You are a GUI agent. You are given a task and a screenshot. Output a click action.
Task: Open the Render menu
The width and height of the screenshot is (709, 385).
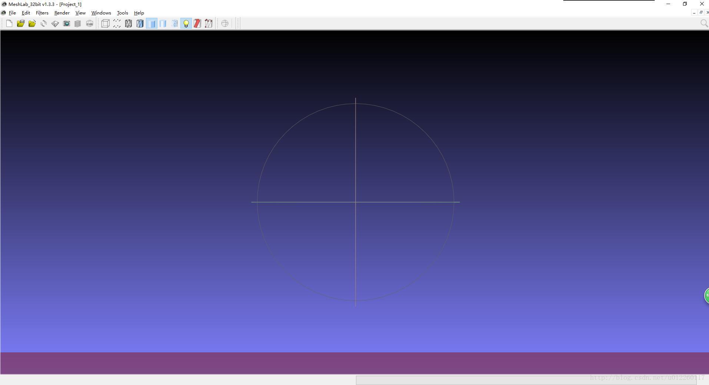[x=62, y=13]
